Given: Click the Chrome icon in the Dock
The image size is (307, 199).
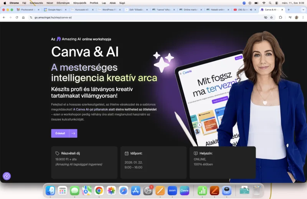Looking at the screenshot, I should pyautogui.click(x=99, y=191).
